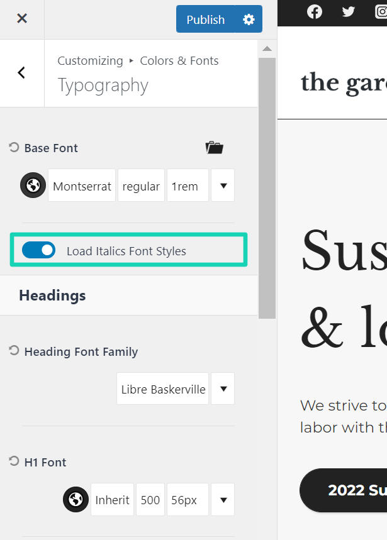Click the Libre Baskerville font field
Image resolution: width=387 pixels, height=540 pixels.
[x=163, y=389]
